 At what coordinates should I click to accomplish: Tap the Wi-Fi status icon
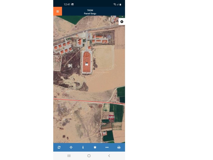[x=115, y=4]
